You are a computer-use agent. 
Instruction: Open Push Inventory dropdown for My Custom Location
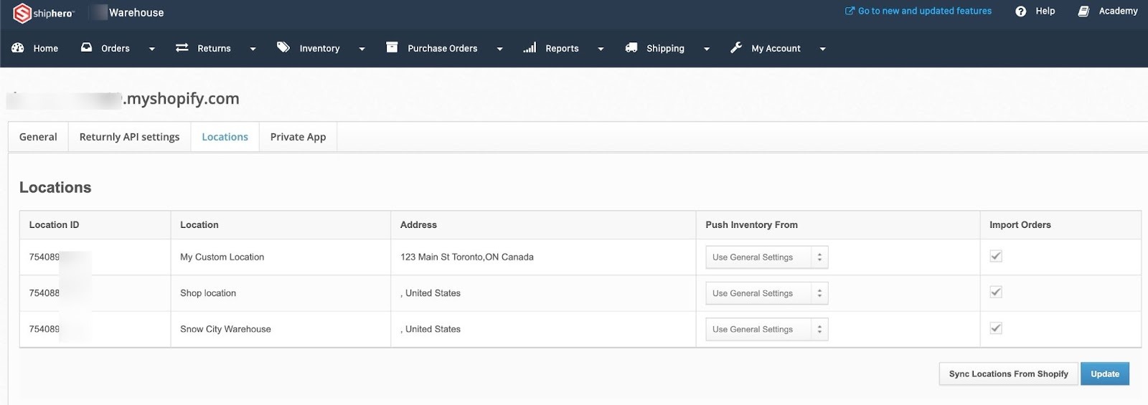click(766, 257)
